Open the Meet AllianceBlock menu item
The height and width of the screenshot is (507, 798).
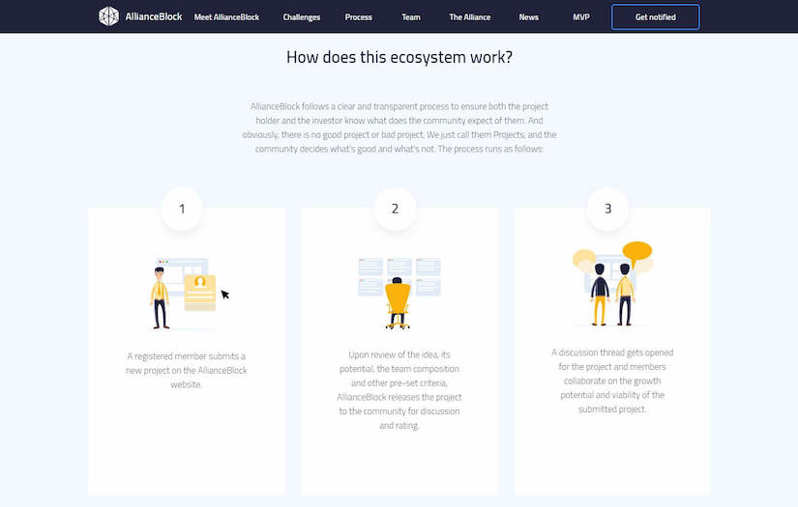point(226,17)
